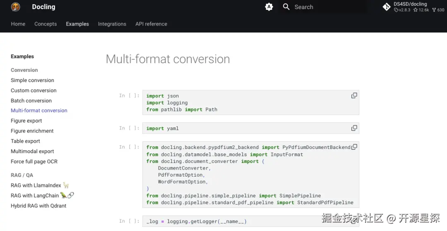Click the Docling site title
Viewport: 447px width, 231px height.
(43, 7)
